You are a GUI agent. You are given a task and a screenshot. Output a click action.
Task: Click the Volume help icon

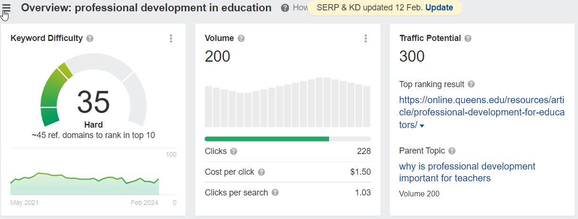pos(241,39)
